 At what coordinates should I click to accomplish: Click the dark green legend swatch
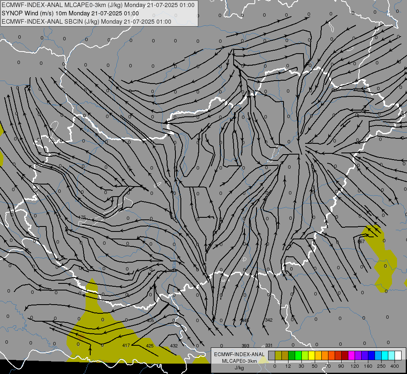click(x=292, y=355)
